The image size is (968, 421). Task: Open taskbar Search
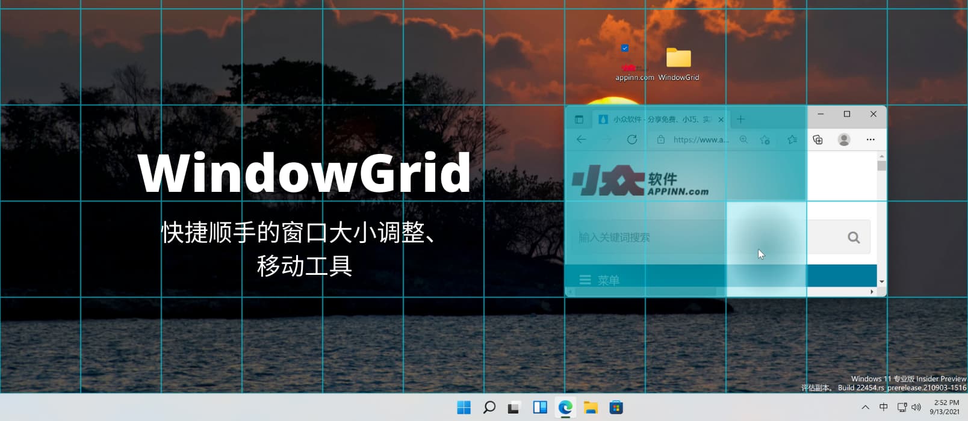tap(489, 407)
